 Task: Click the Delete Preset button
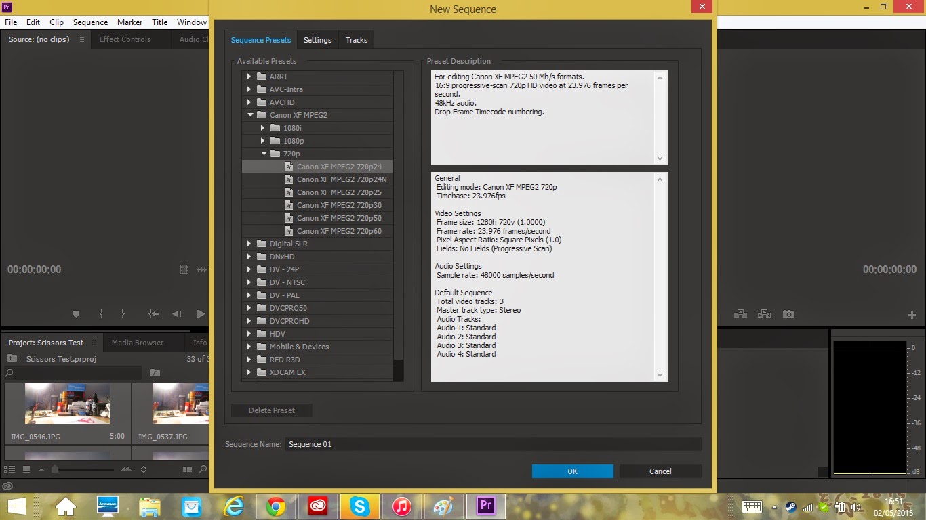pos(272,410)
